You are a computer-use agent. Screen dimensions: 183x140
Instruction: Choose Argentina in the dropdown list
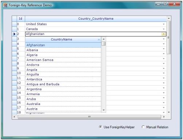click(63, 89)
